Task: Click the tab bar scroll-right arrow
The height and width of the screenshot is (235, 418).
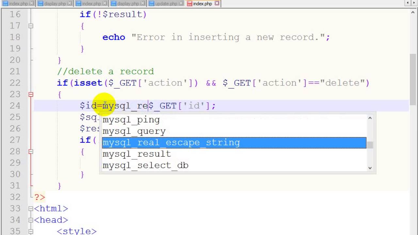Action: pos(414,3)
